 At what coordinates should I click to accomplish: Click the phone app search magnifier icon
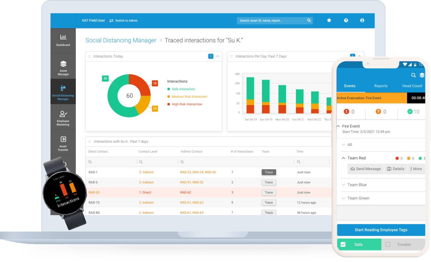413,75
